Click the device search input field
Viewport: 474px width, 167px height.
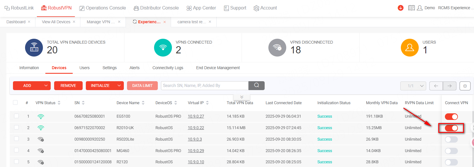coord(204,86)
